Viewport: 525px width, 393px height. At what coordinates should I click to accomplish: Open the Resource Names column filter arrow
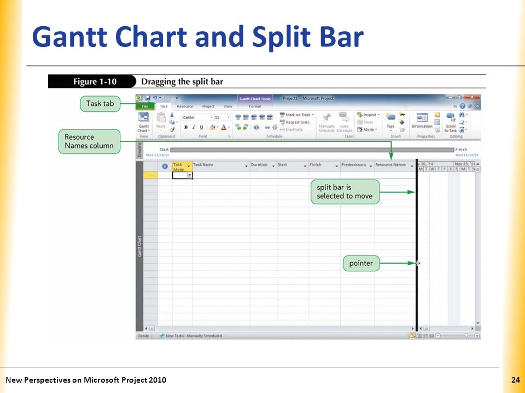click(x=412, y=166)
